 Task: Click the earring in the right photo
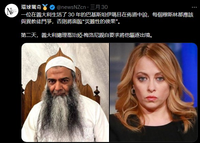tap(133, 91)
